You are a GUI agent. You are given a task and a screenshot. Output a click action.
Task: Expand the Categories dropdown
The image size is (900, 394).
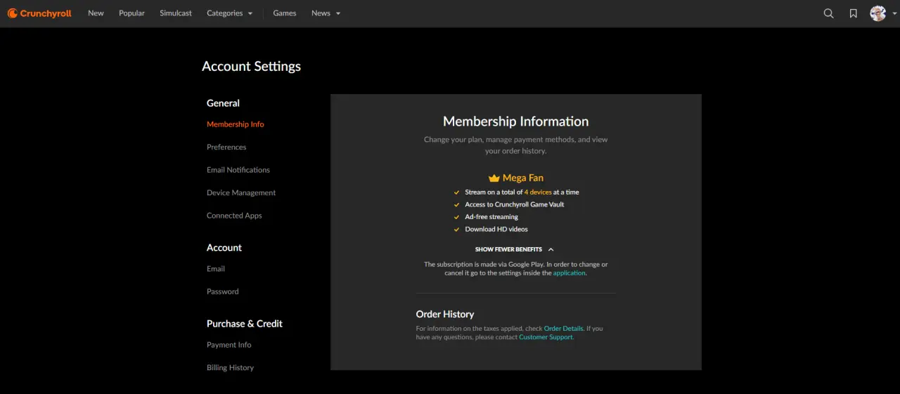(230, 13)
